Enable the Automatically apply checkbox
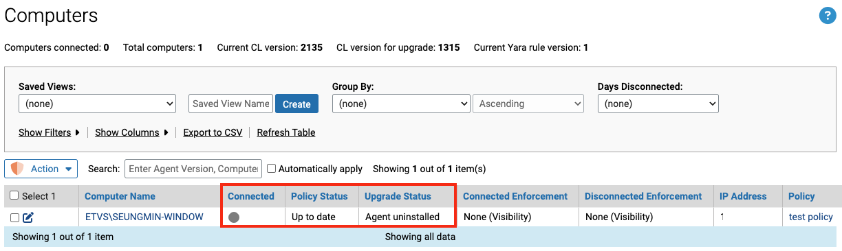Screen dimensions: 842x251 (272, 168)
